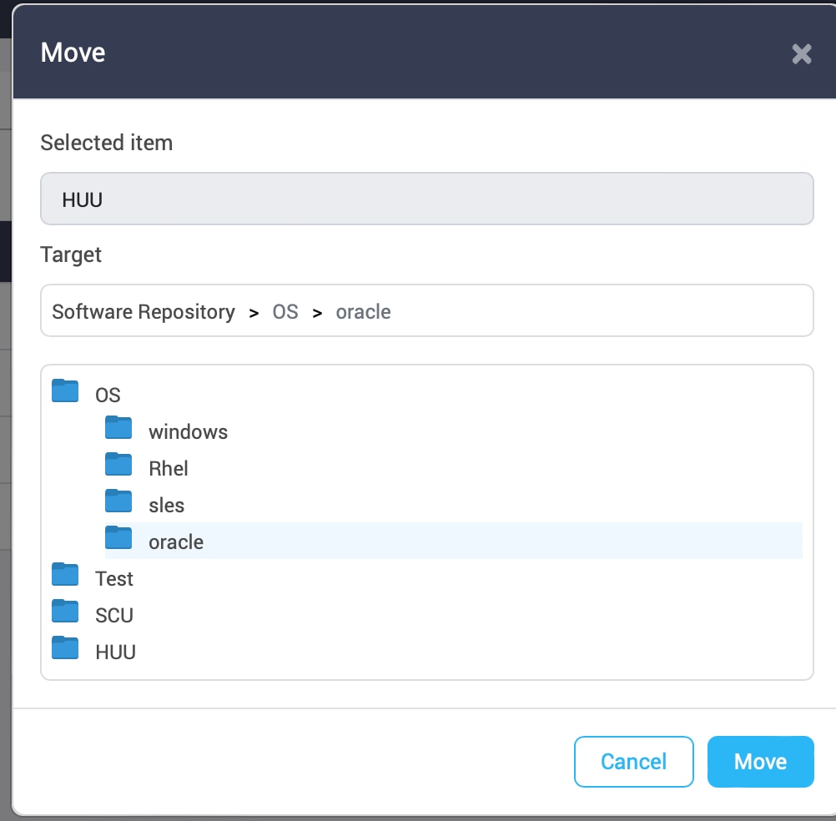The image size is (836, 821).
Task: Select the Rhel folder label
Action: tap(169, 469)
